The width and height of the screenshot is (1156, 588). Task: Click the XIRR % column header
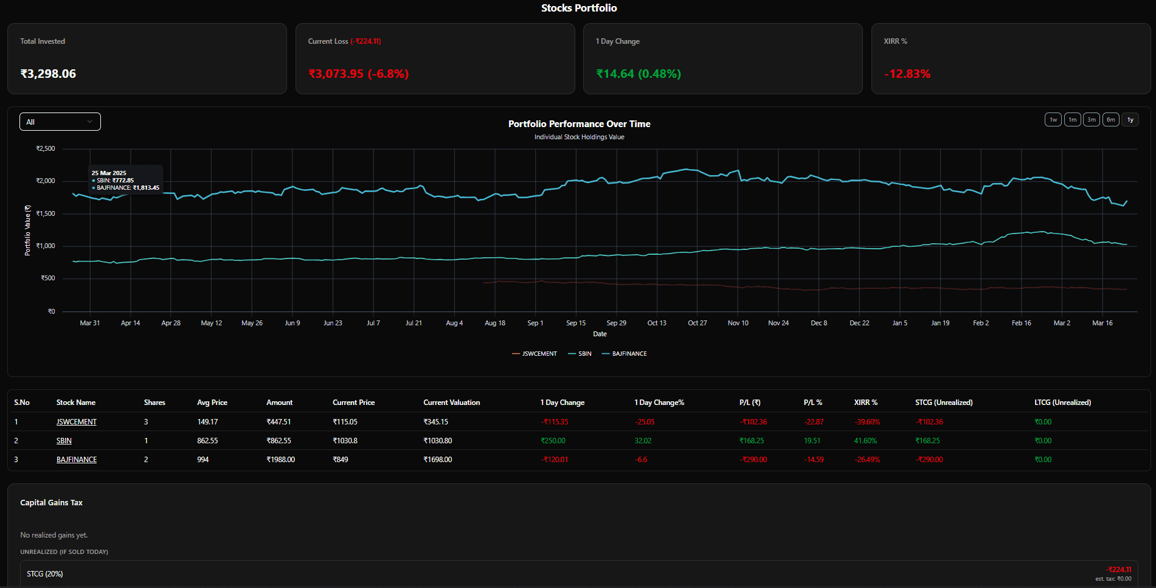pyautogui.click(x=865, y=403)
